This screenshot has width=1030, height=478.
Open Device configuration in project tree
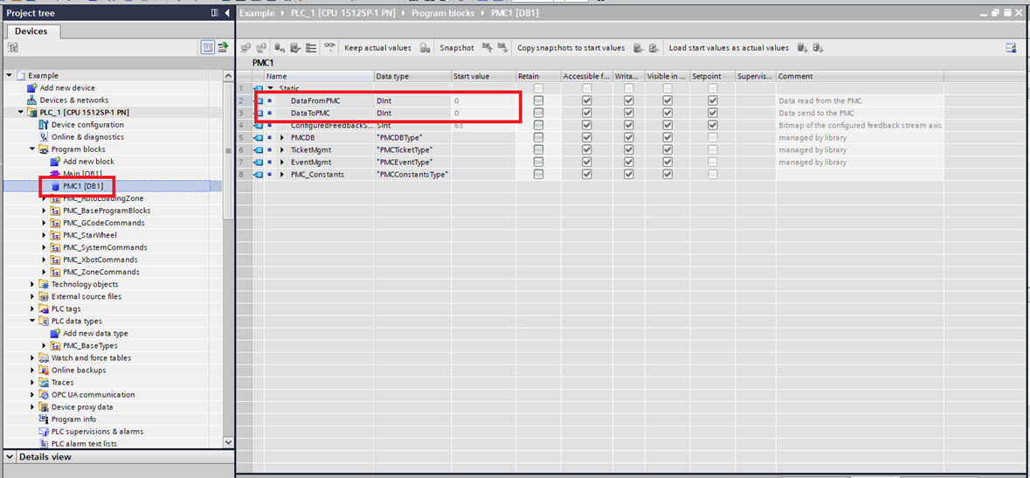pos(87,125)
